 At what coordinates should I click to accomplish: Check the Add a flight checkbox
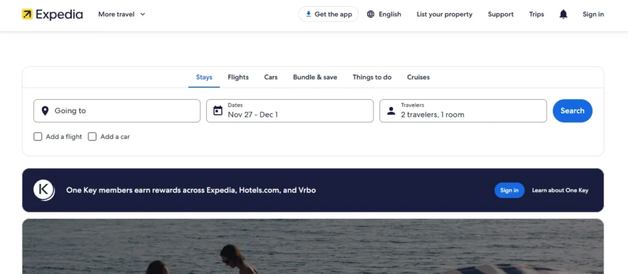click(x=37, y=136)
